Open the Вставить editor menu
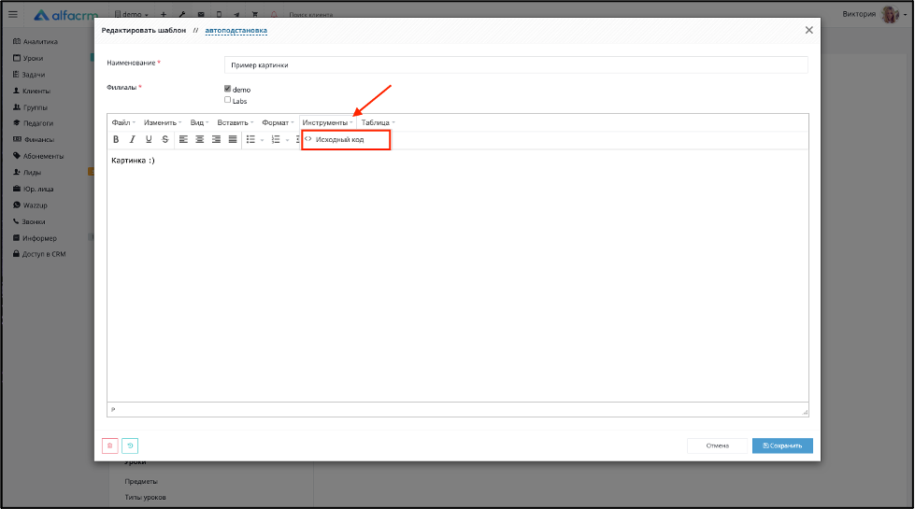 (236, 122)
